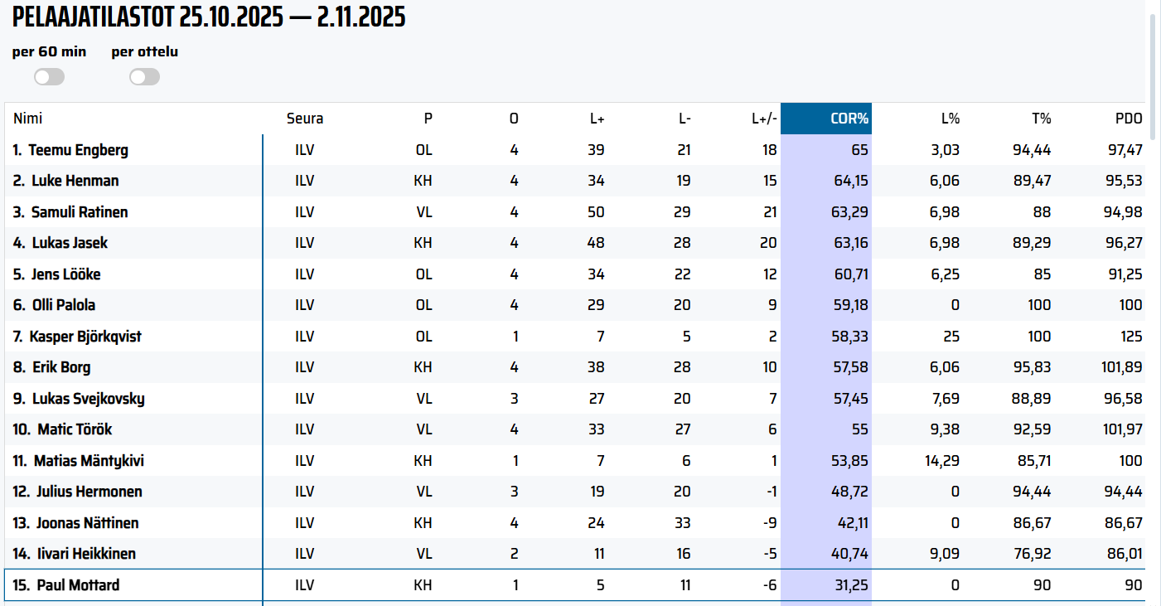Sort by the Nimi column header

pos(27,119)
